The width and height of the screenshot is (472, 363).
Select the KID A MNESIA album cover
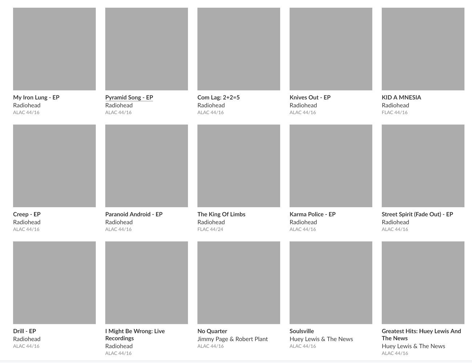click(423, 49)
